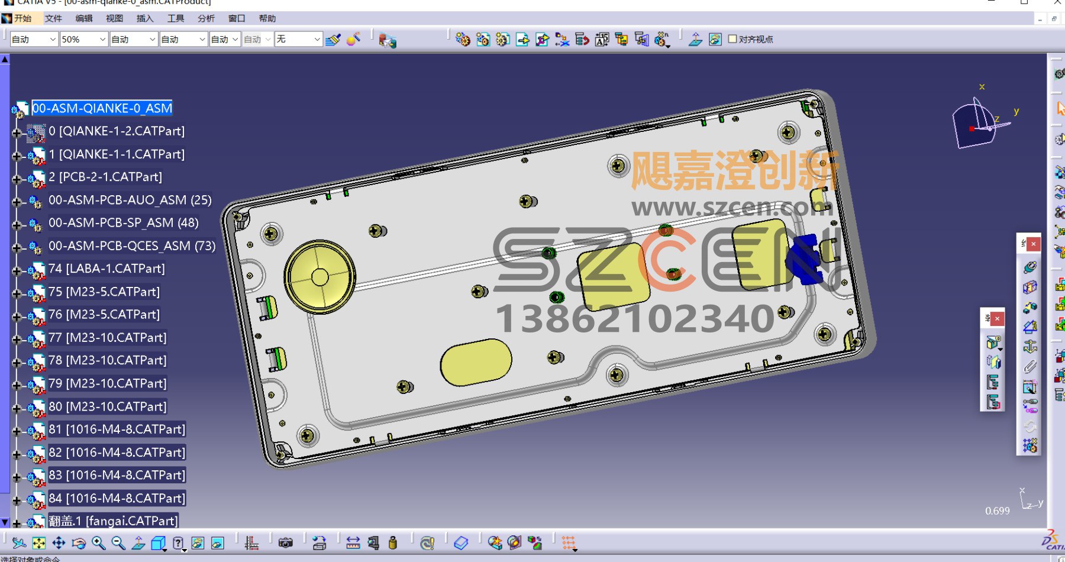
Task: Click the Reuse Pattern icon
Action: coord(1030,445)
